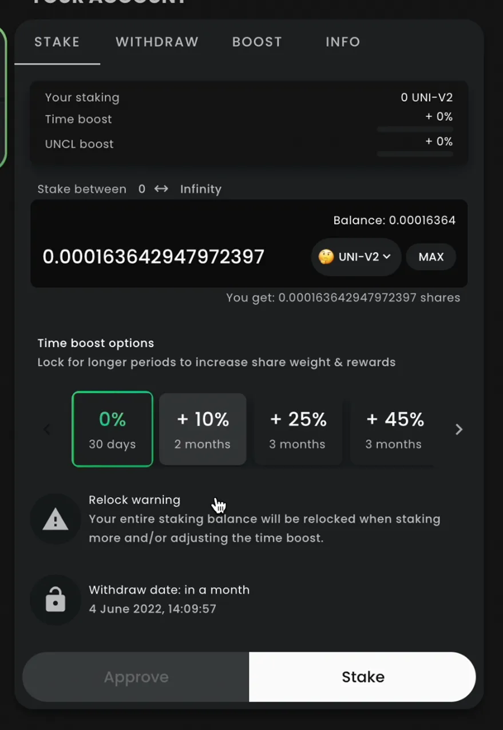Go to the INFO tab
Image resolution: width=503 pixels, height=730 pixels.
click(343, 42)
